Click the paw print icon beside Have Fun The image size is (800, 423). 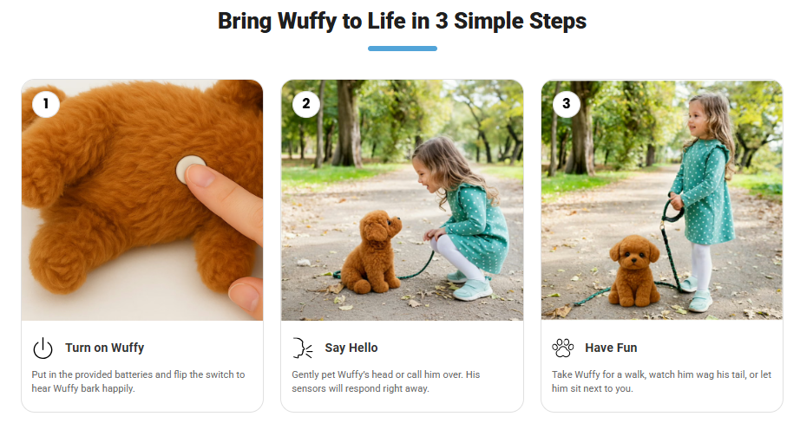tap(562, 348)
